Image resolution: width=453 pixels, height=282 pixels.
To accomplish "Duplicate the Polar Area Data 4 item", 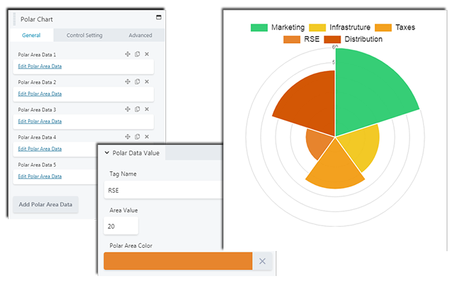I will [137, 137].
